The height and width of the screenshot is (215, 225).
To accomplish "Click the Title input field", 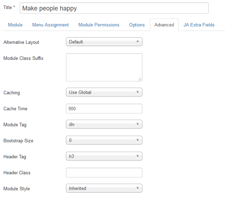I will click(x=114, y=8).
